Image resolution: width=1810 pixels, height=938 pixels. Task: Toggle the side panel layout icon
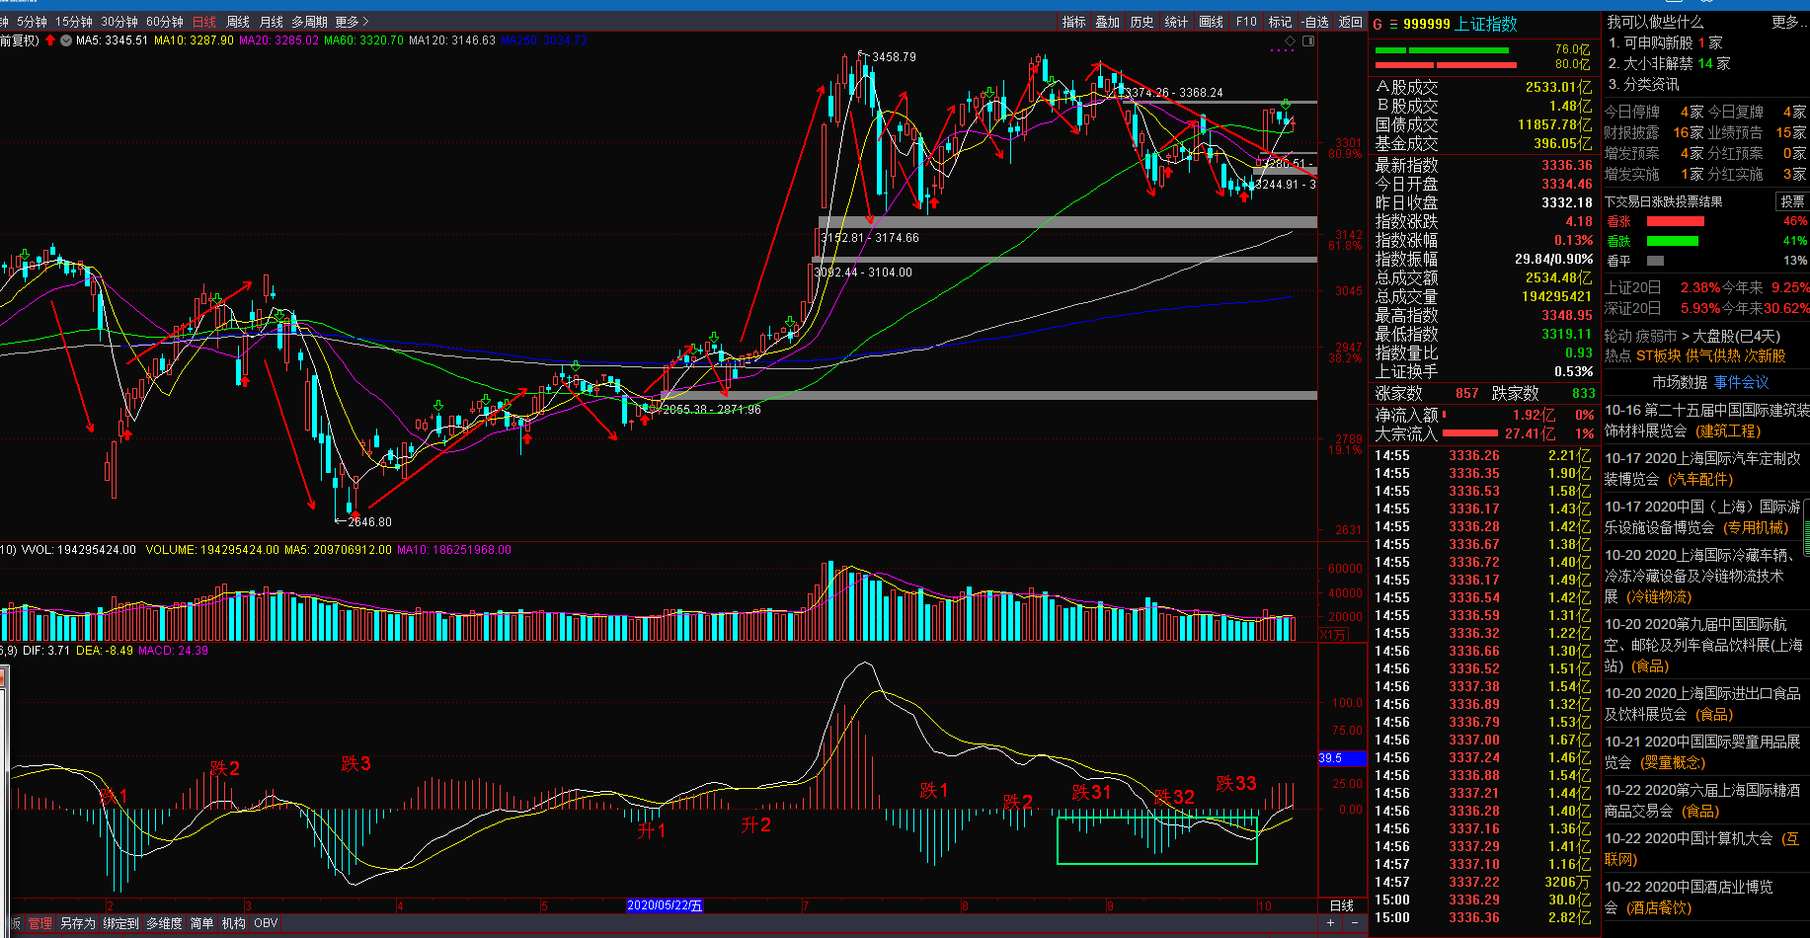[x=1308, y=41]
